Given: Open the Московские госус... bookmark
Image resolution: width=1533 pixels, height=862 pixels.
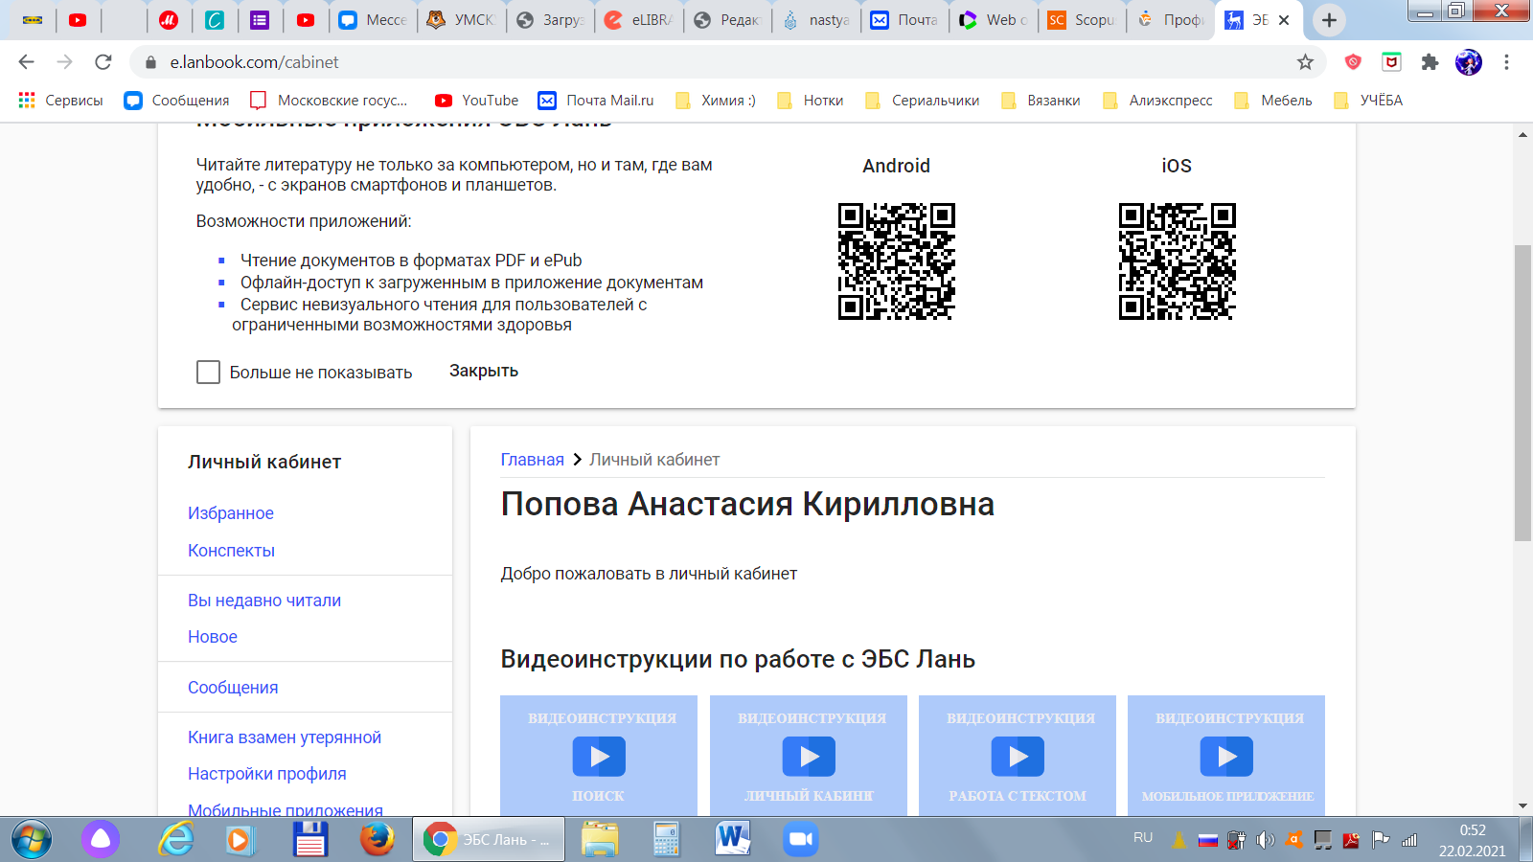Looking at the screenshot, I should [x=329, y=101].
